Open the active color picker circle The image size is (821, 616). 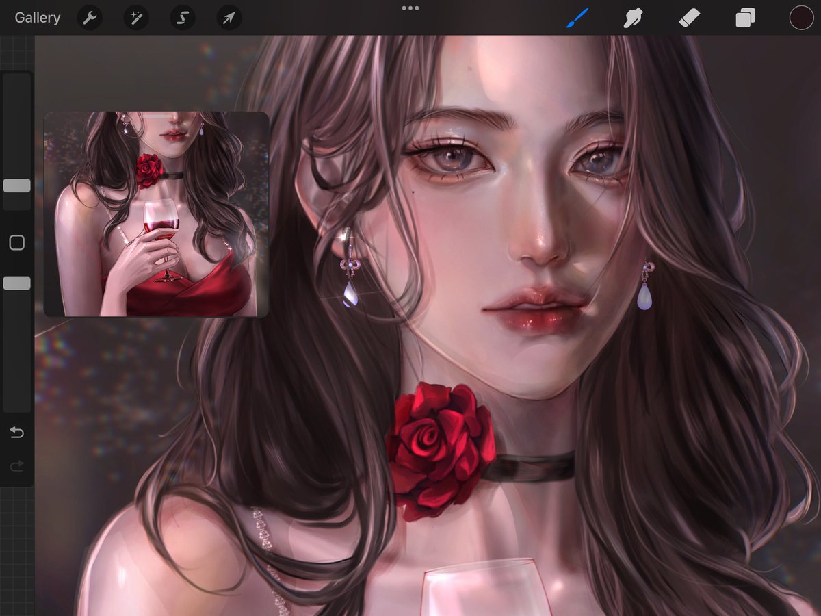point(801,18)
